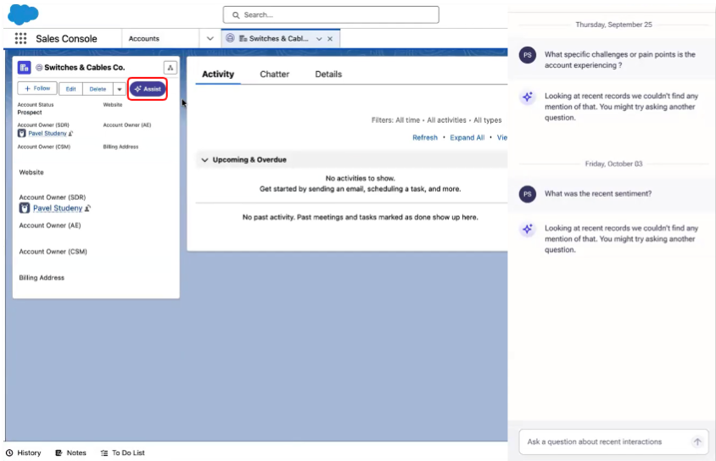Switch to the Details tab

(328, 75)
